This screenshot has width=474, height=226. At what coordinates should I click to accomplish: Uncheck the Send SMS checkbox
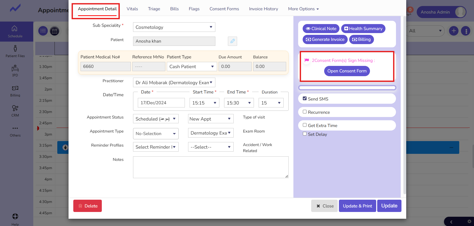tap(305, 98)
